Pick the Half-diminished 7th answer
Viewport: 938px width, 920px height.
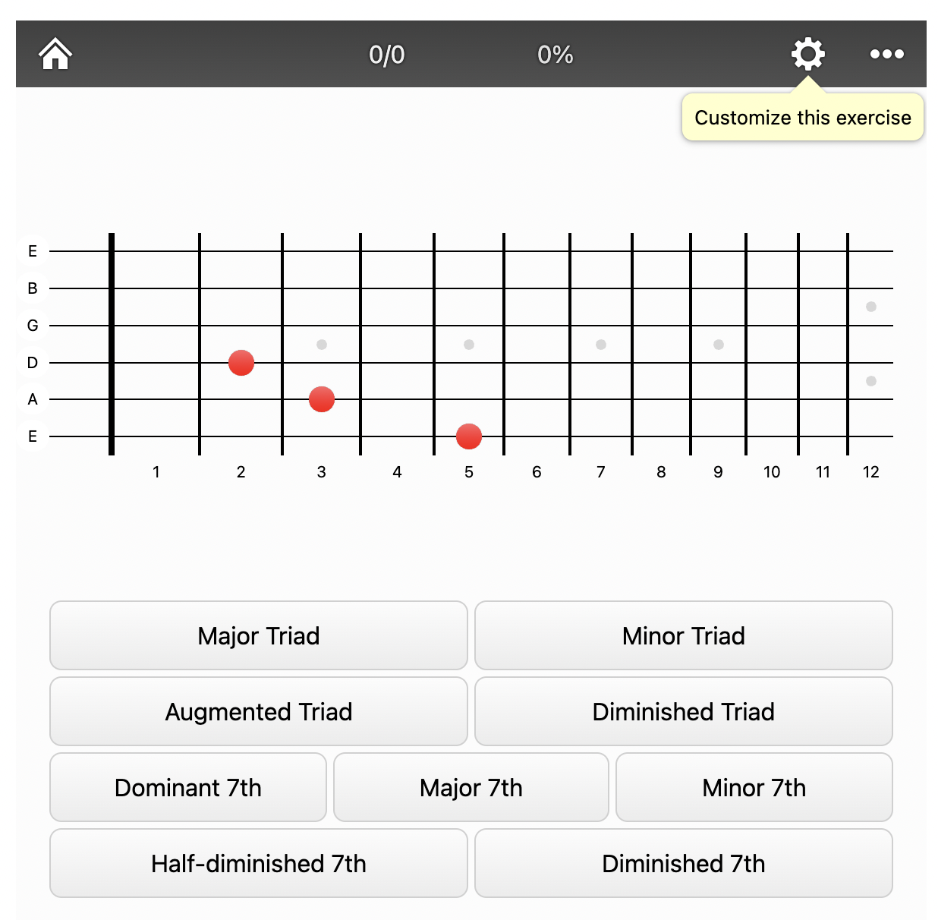tap(259, 863)
